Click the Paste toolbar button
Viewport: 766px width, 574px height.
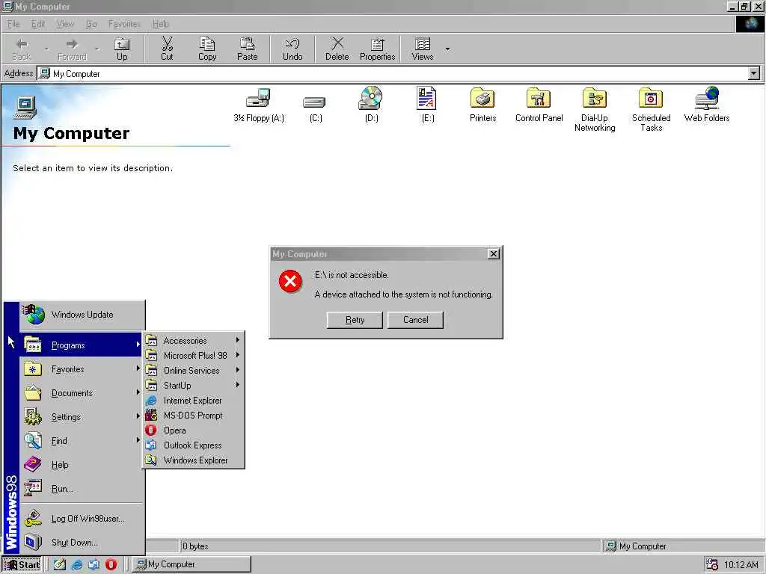click(x=247, y=49)
